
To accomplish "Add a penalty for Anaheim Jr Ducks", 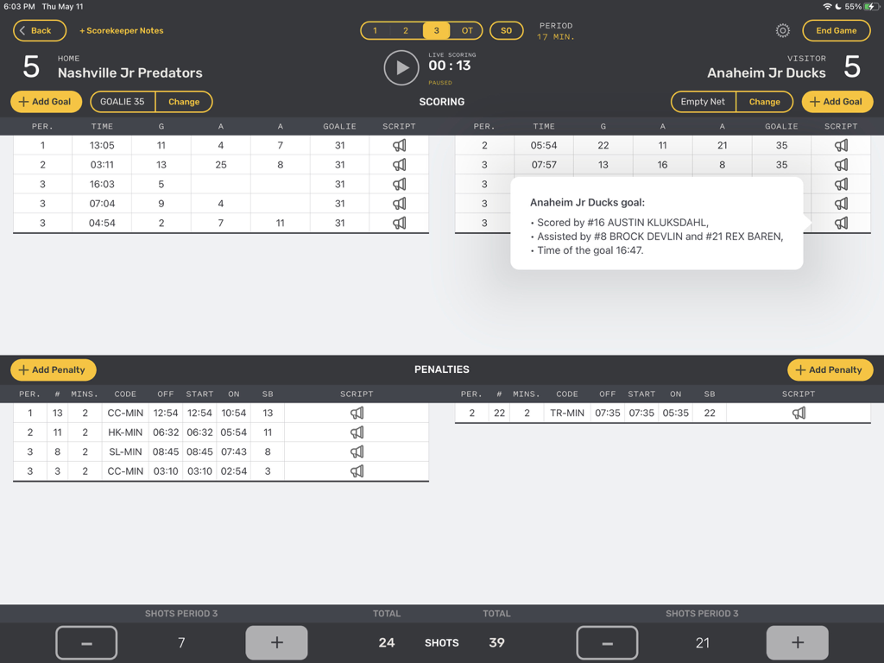I will pos(830,369).
